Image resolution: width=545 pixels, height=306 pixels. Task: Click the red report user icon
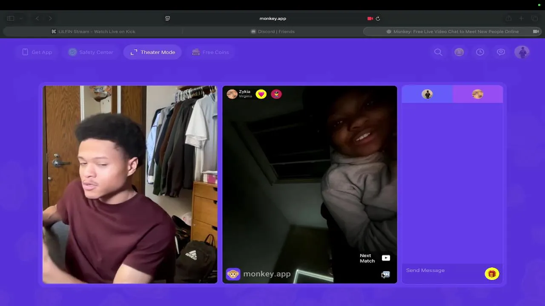click(x=276, y=94)
